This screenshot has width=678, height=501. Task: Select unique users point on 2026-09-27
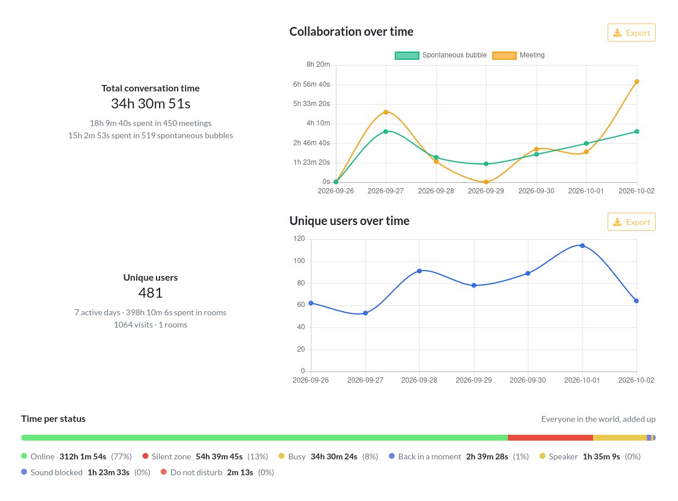pos(365,313)
